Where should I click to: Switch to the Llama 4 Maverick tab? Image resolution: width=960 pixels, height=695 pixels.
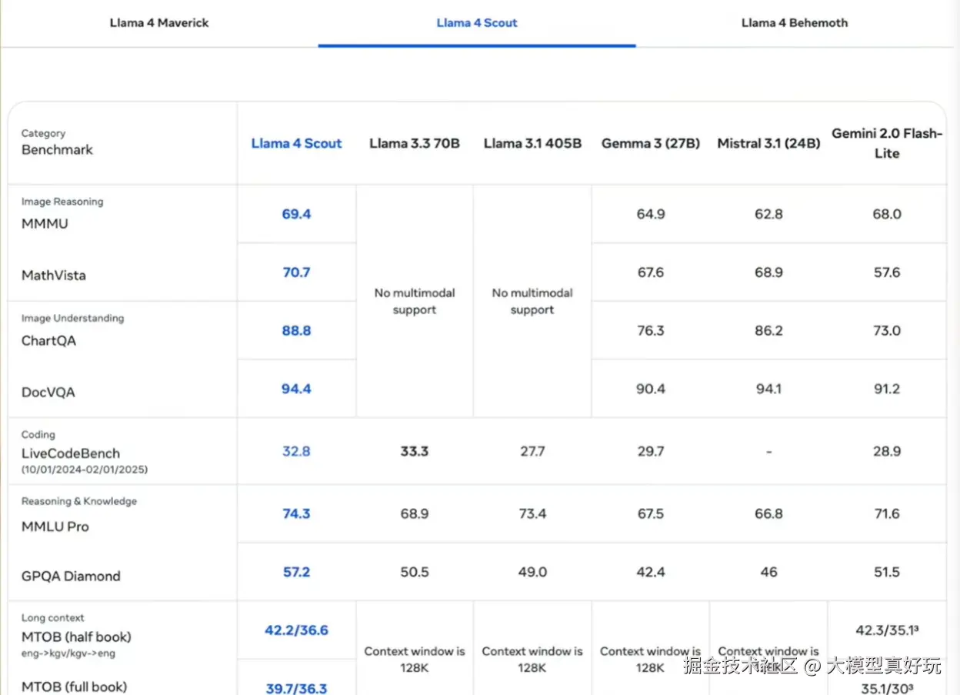(x=159, y=22)
